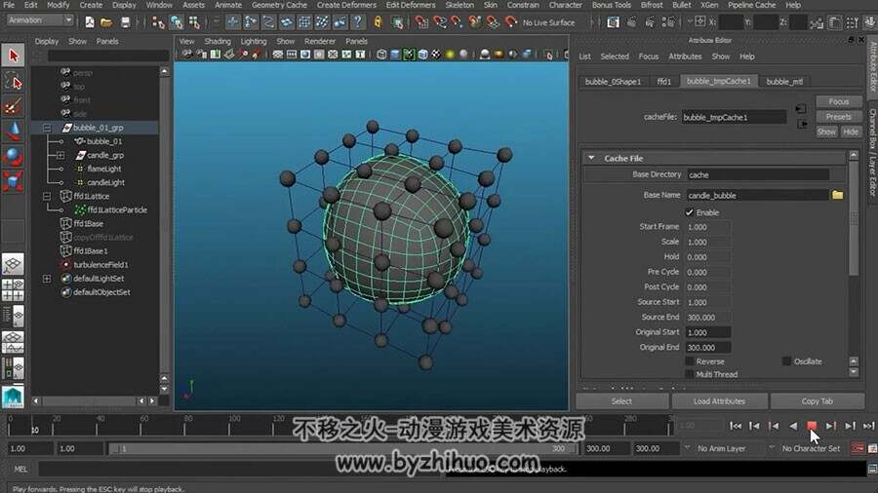
Task: Switch to the ffd1 tab
Action: pos(664,82)
